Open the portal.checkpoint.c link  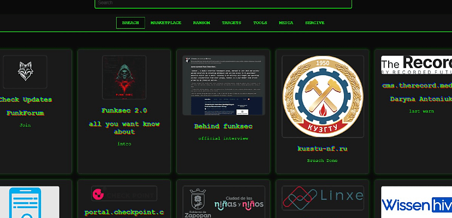[124, 213]
